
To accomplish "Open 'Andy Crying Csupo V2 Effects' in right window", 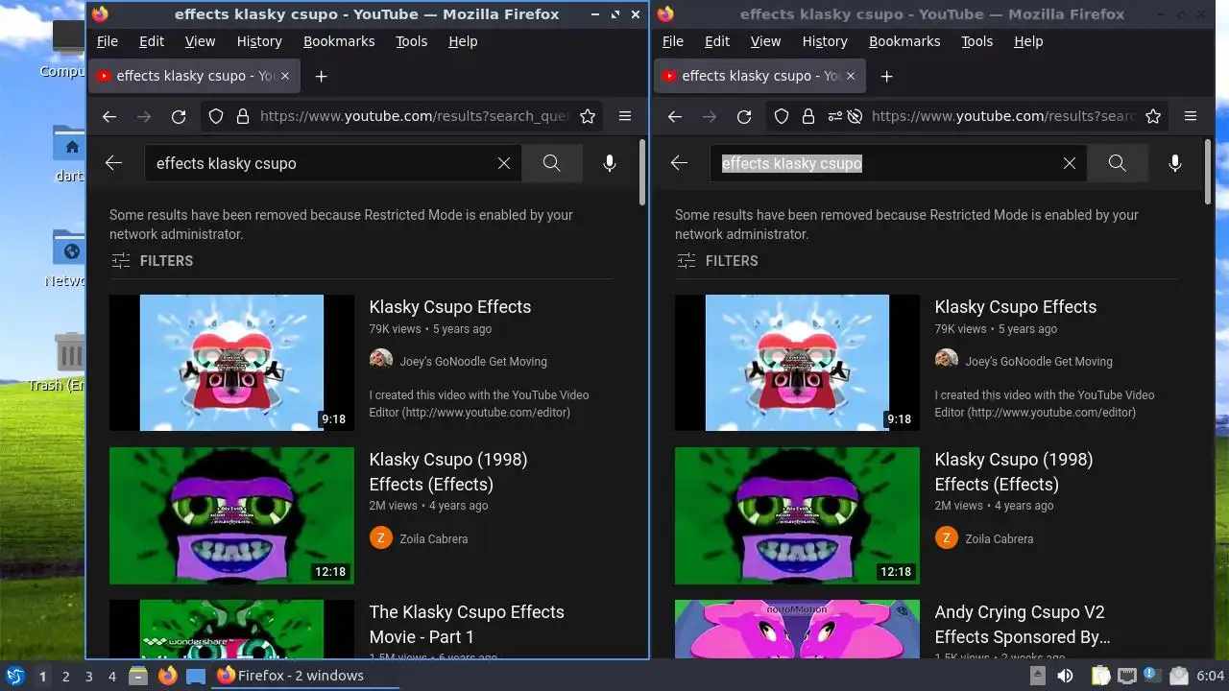I will (x=1023, y=625).
